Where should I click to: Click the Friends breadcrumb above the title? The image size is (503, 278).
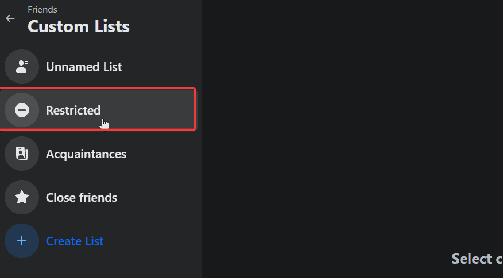[42, 10]
